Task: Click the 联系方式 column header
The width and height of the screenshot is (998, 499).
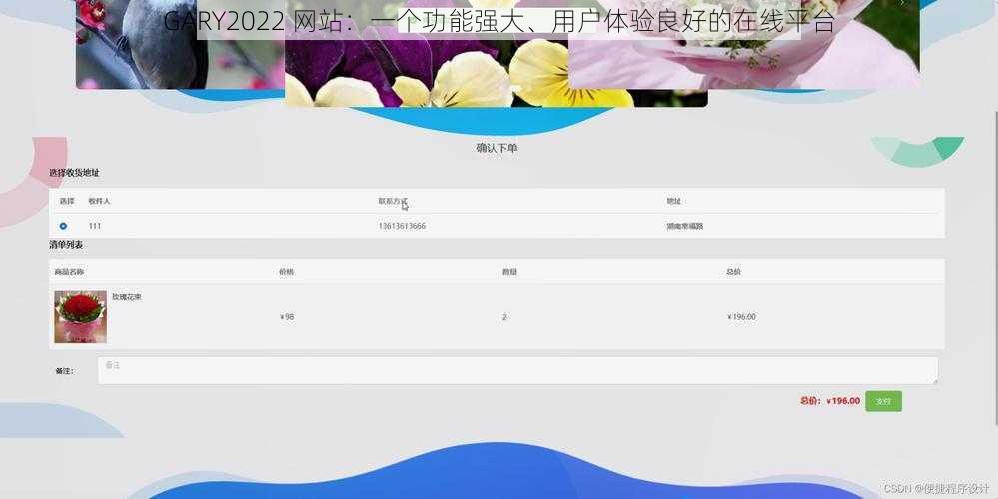Action: 392,201
